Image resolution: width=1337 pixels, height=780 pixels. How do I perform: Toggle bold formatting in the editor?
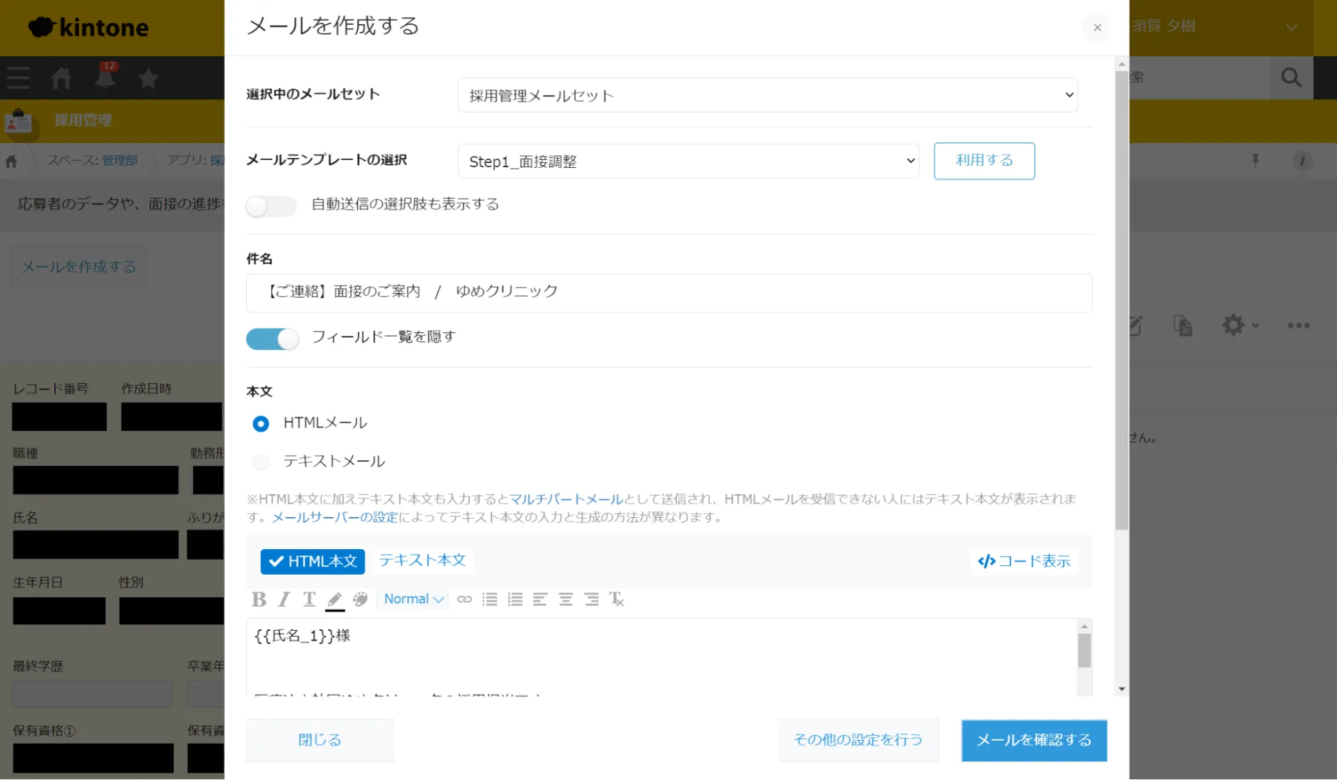[259, 599]
